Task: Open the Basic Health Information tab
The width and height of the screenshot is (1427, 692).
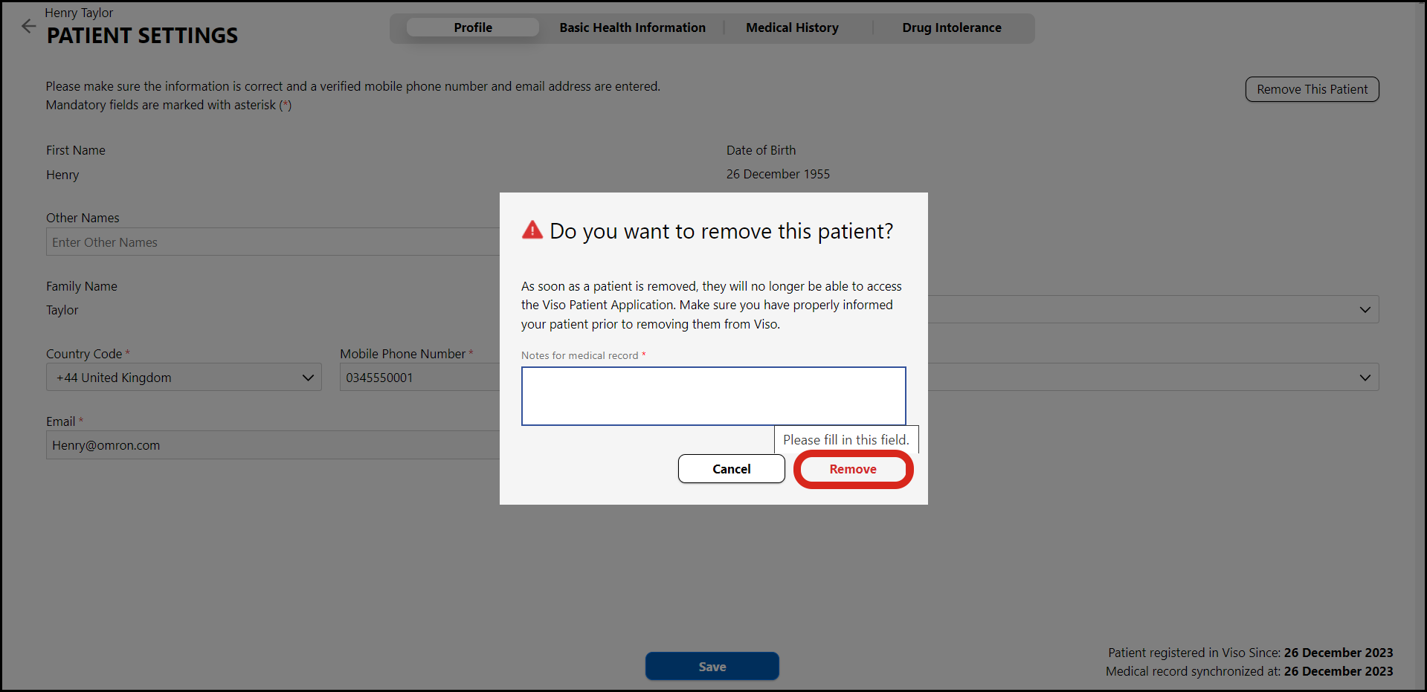Action: pyautogui.click(x=632, y=28)
